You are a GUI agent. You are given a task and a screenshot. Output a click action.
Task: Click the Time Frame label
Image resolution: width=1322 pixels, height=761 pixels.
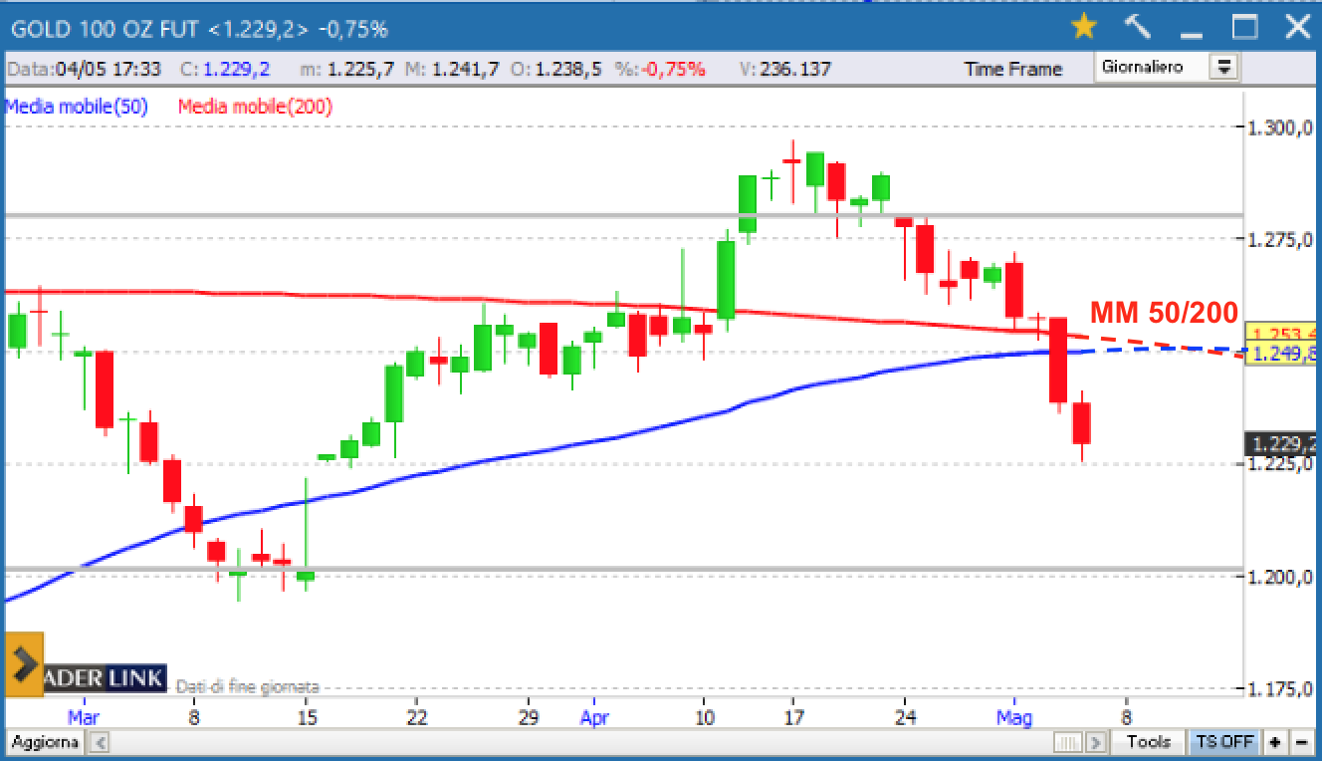click(x=1012, y=69)
